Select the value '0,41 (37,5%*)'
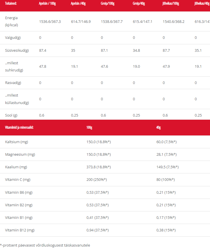 [x=97, y=218]
